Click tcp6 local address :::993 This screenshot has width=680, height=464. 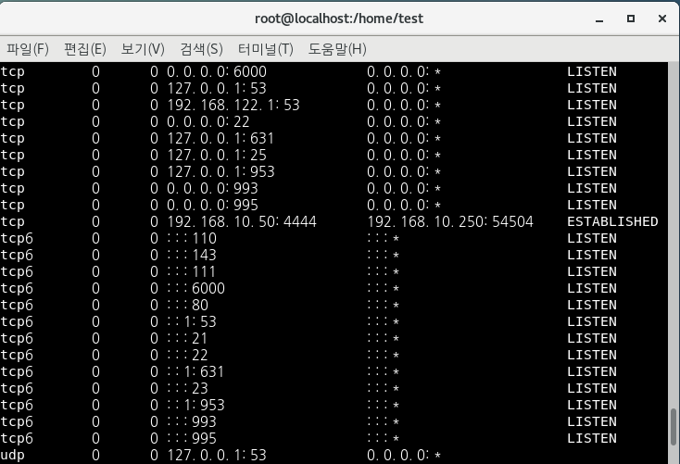click(192, 422)
